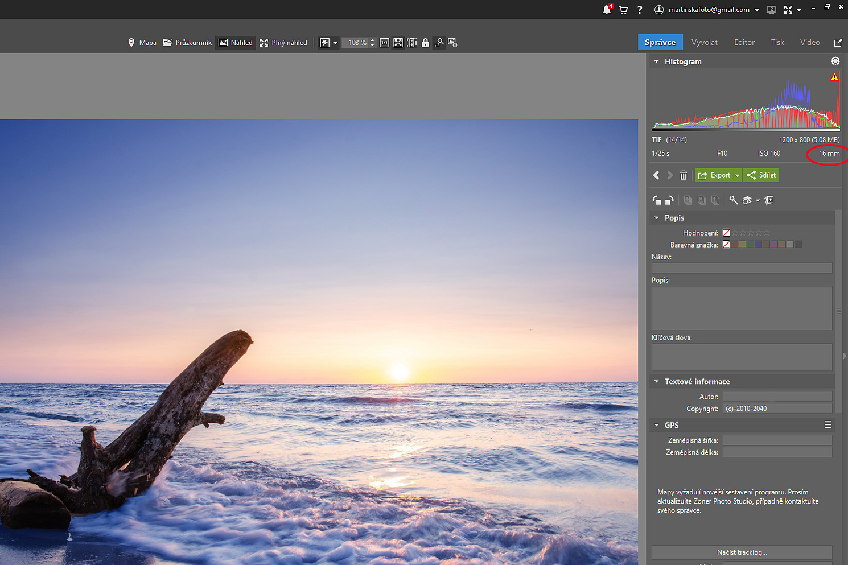
Task: Click the batch filter layers icon
Action: (x=747, y=200)
